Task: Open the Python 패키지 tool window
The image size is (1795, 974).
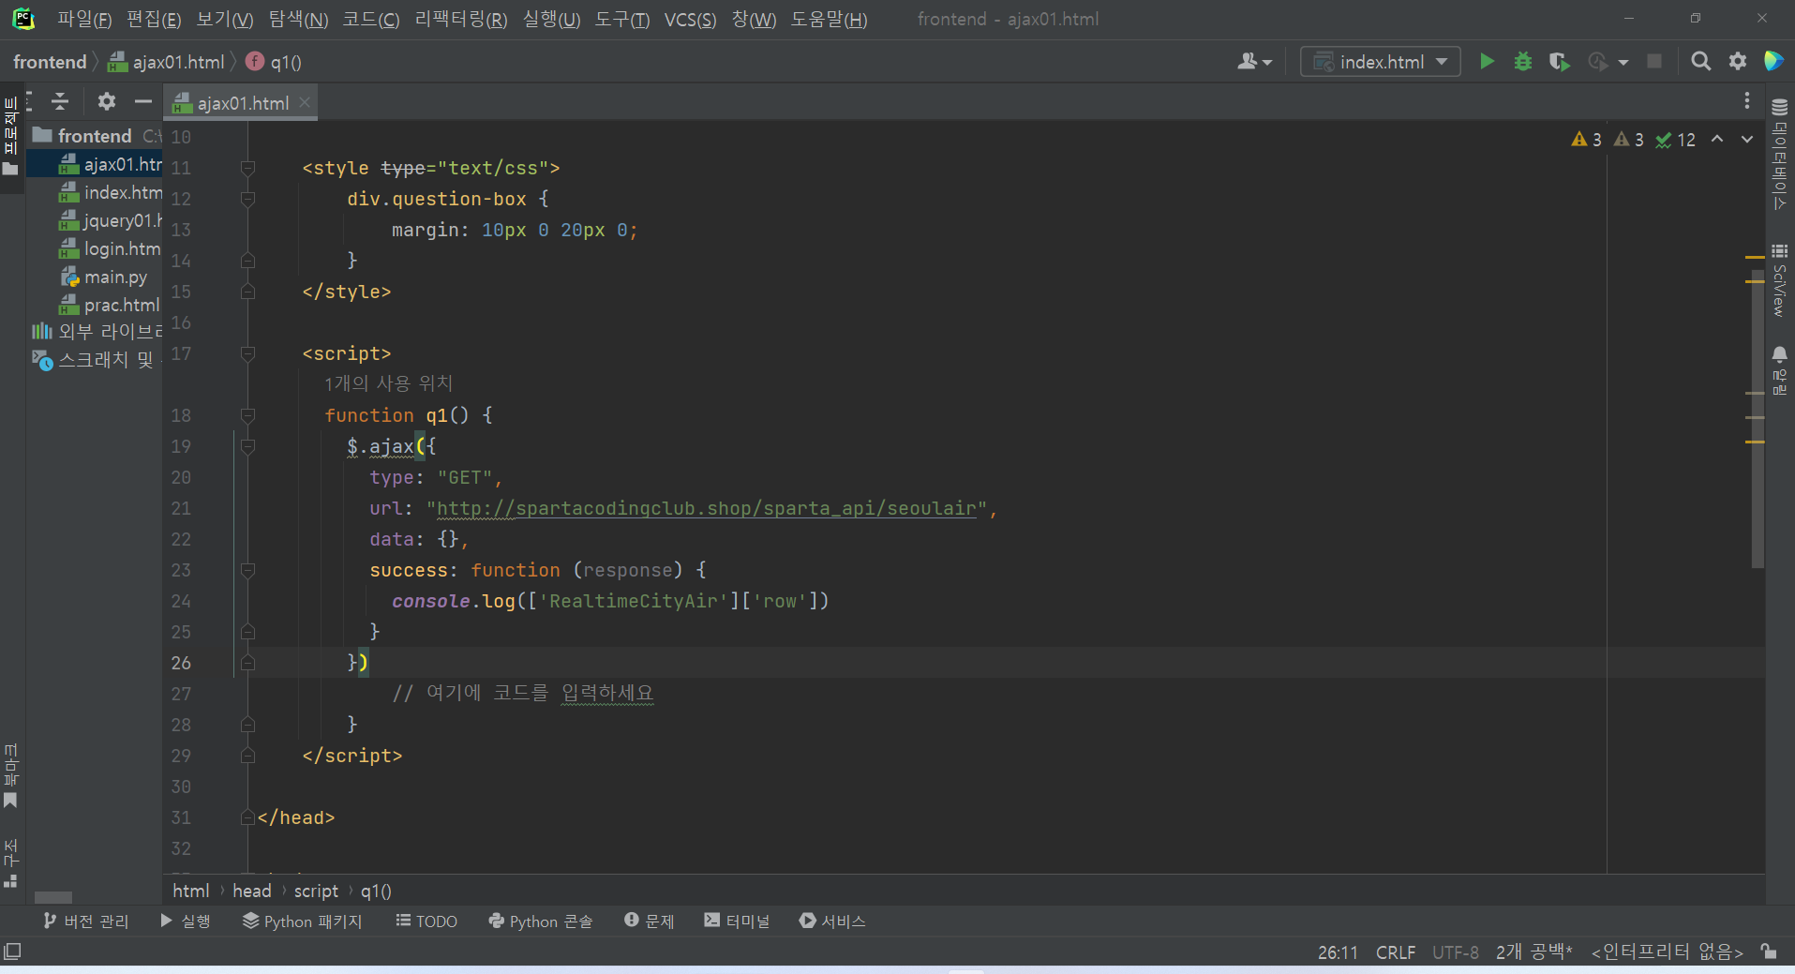Action: coord(303,922)
